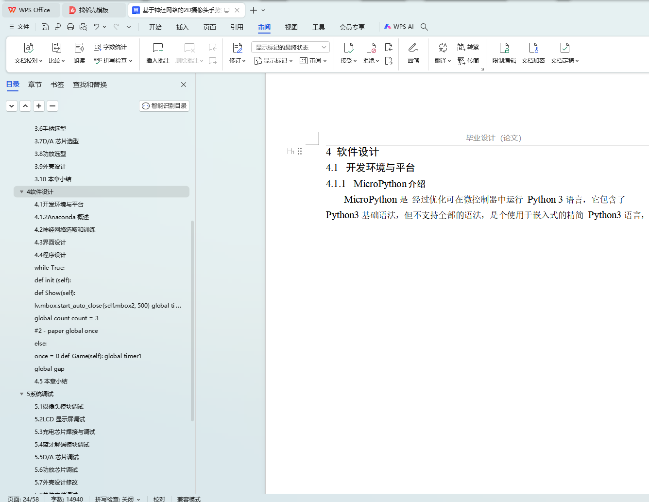Click the 文档定稿 finalize document icon

tap(564, 48)
